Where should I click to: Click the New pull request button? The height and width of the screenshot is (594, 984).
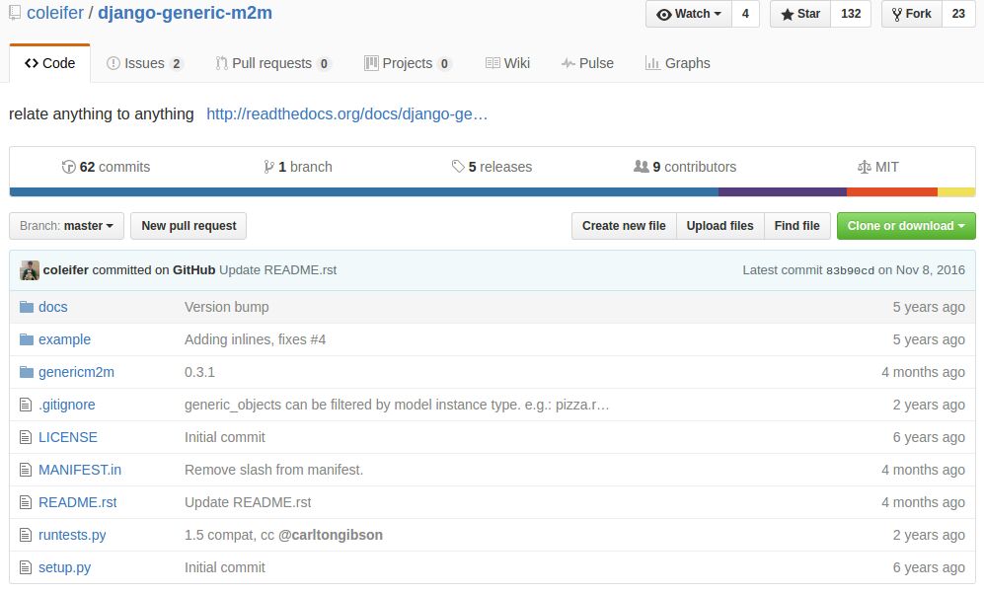[189, 226]
